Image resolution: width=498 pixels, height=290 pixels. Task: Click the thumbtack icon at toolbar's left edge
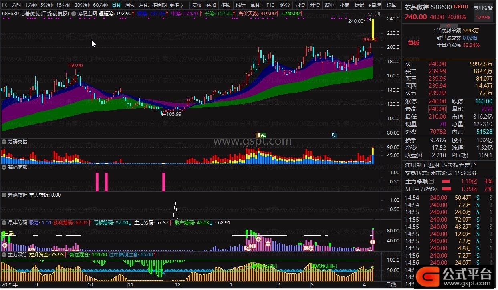tap(4, 5)
